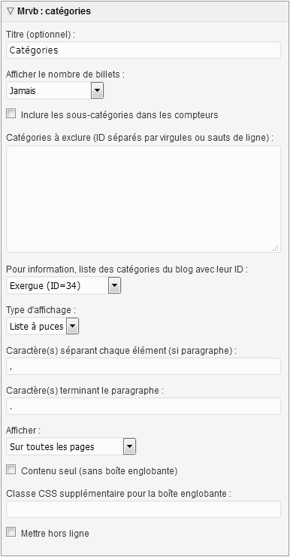Check Contenu seul (sans boîte englobante)

(x=11, y=470)
